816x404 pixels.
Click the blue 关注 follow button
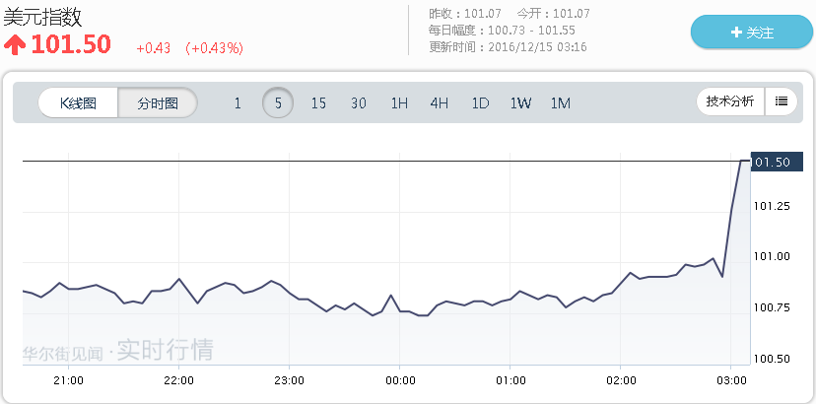752,33
